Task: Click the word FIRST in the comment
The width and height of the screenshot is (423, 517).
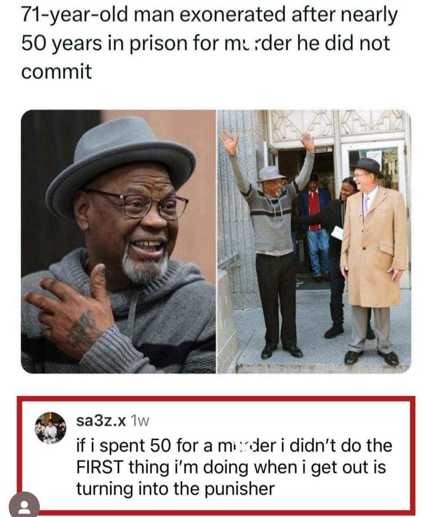Action: coord(99,467)
